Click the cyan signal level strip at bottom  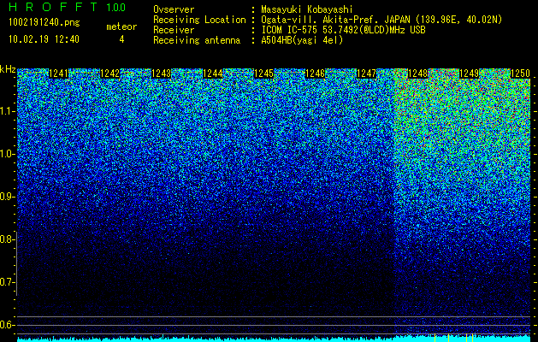click(x=274, y=339)
